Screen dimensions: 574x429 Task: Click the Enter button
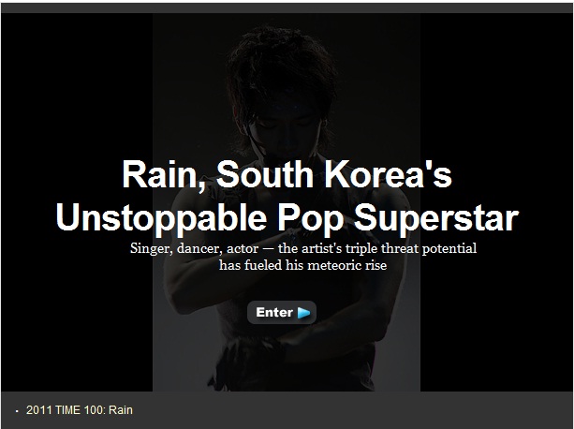click(282, 312)
